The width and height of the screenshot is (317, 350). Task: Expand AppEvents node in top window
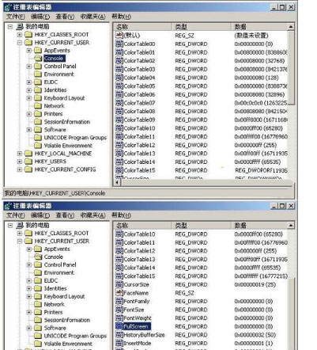click(x=29, y=51)
